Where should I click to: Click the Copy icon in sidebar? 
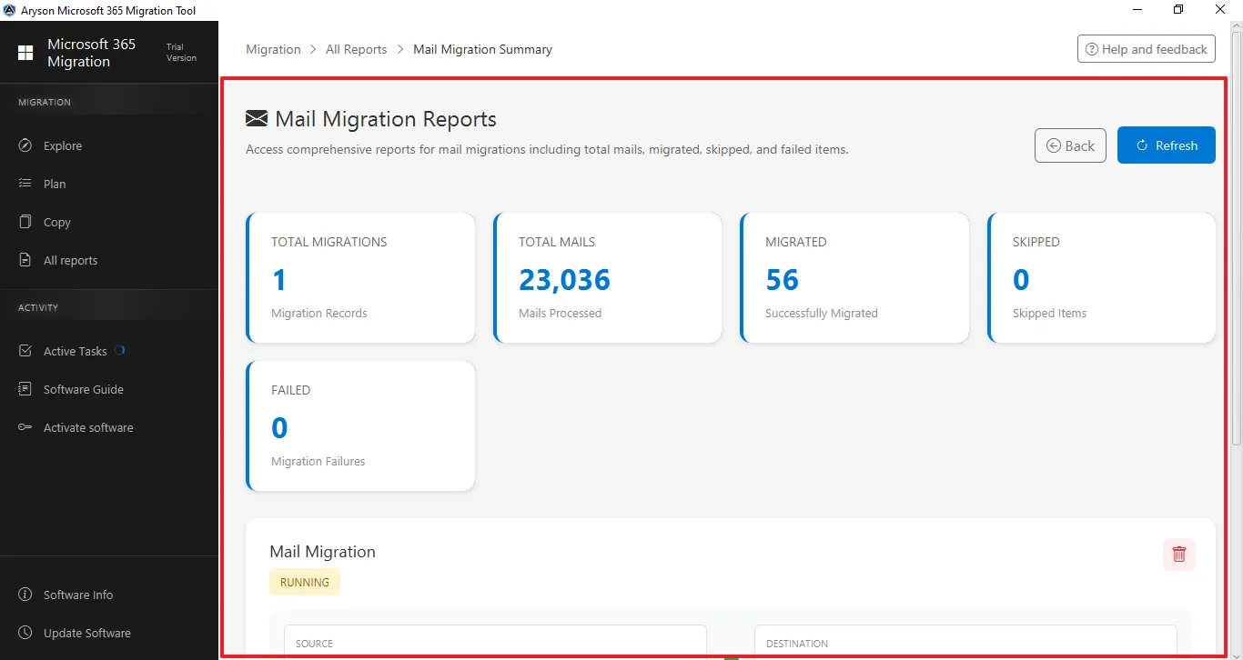click(x=25, y=222)
